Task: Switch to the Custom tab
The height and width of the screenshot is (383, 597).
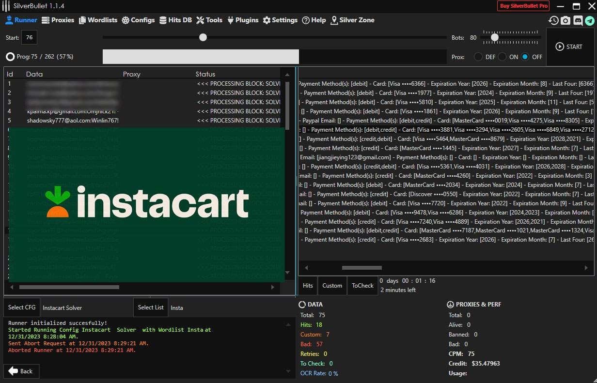Action: pos(332,286)
